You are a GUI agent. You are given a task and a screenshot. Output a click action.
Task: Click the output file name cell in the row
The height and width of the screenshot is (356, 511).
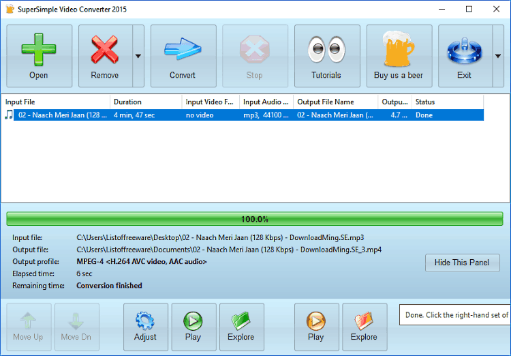pos(335,115)
